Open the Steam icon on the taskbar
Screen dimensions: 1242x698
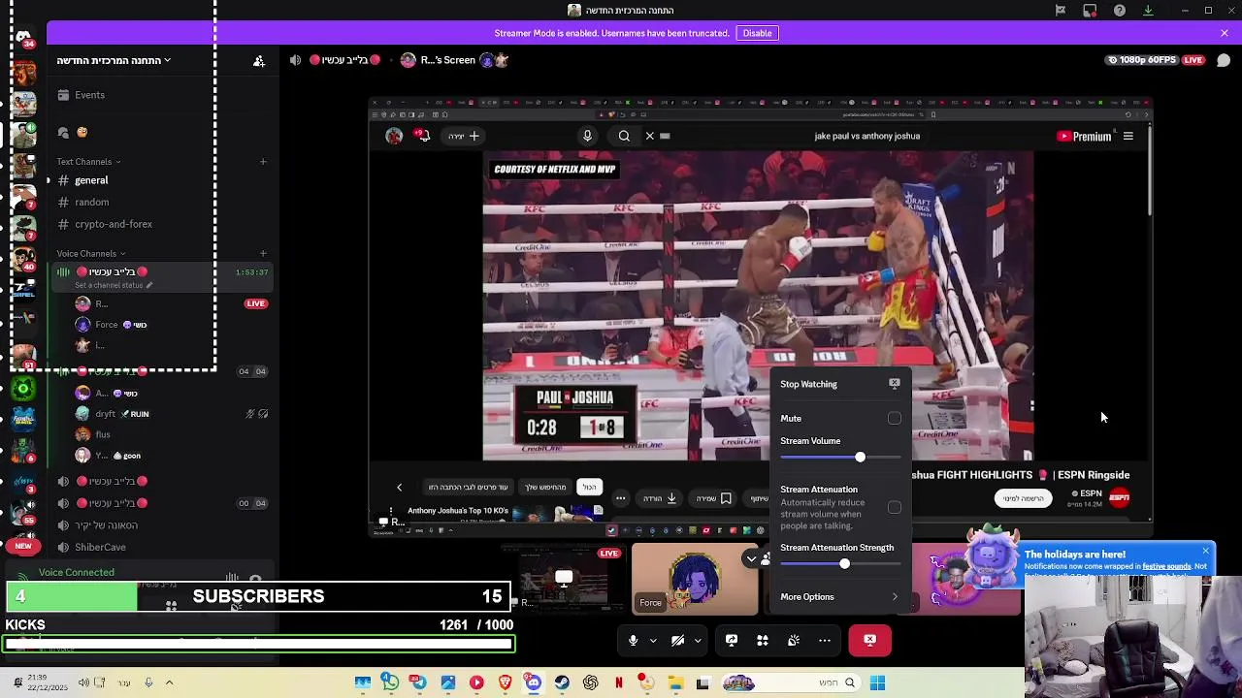562,683
